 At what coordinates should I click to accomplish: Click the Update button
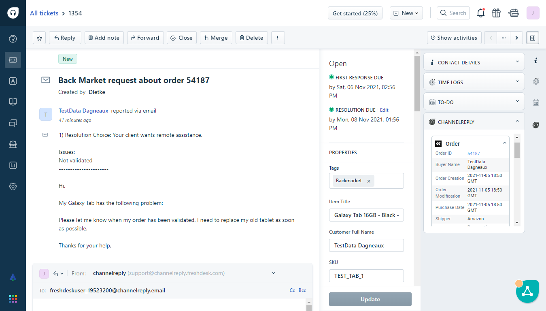click(x=370, y=299)
